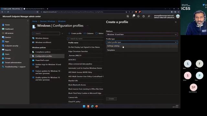Open the red taskbar application icon
The height and width of the screenshot is (116, 207).
[x=96, y=106]
